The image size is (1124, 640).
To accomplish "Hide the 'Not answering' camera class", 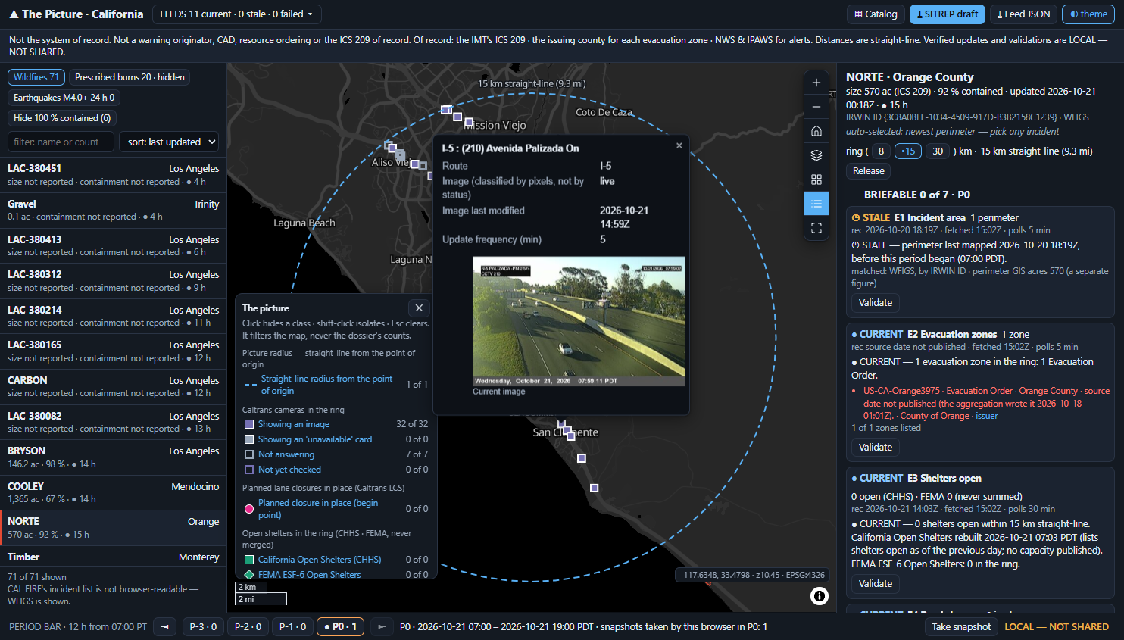I will (x=286, y=454).
